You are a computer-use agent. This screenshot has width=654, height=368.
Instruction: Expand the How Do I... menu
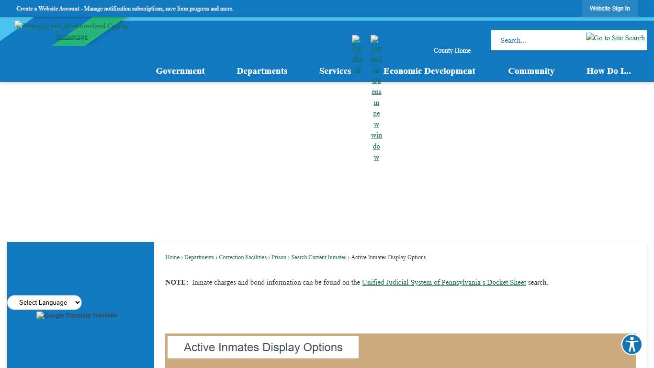coord(609,71)
